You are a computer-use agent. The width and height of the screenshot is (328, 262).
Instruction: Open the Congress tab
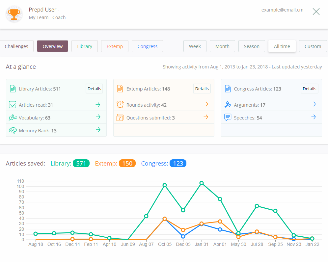click(147, 46)
